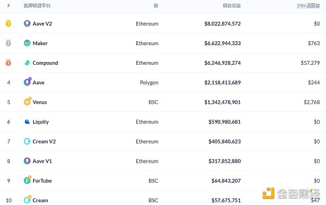
Task: Click the silver second-place medal icon
Action: 8,43
